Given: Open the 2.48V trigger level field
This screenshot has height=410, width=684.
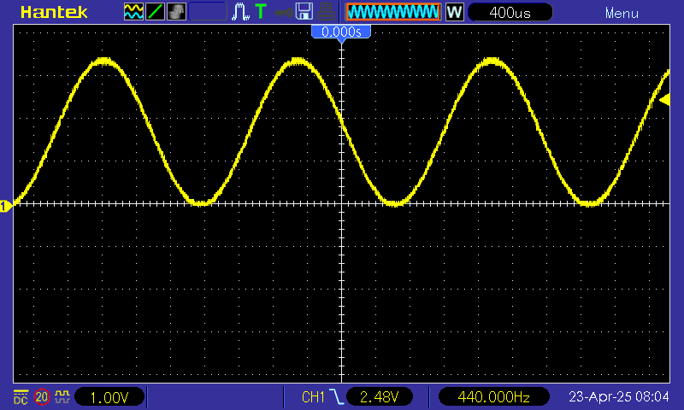Looking at the screenshot, I should [380, 397].
